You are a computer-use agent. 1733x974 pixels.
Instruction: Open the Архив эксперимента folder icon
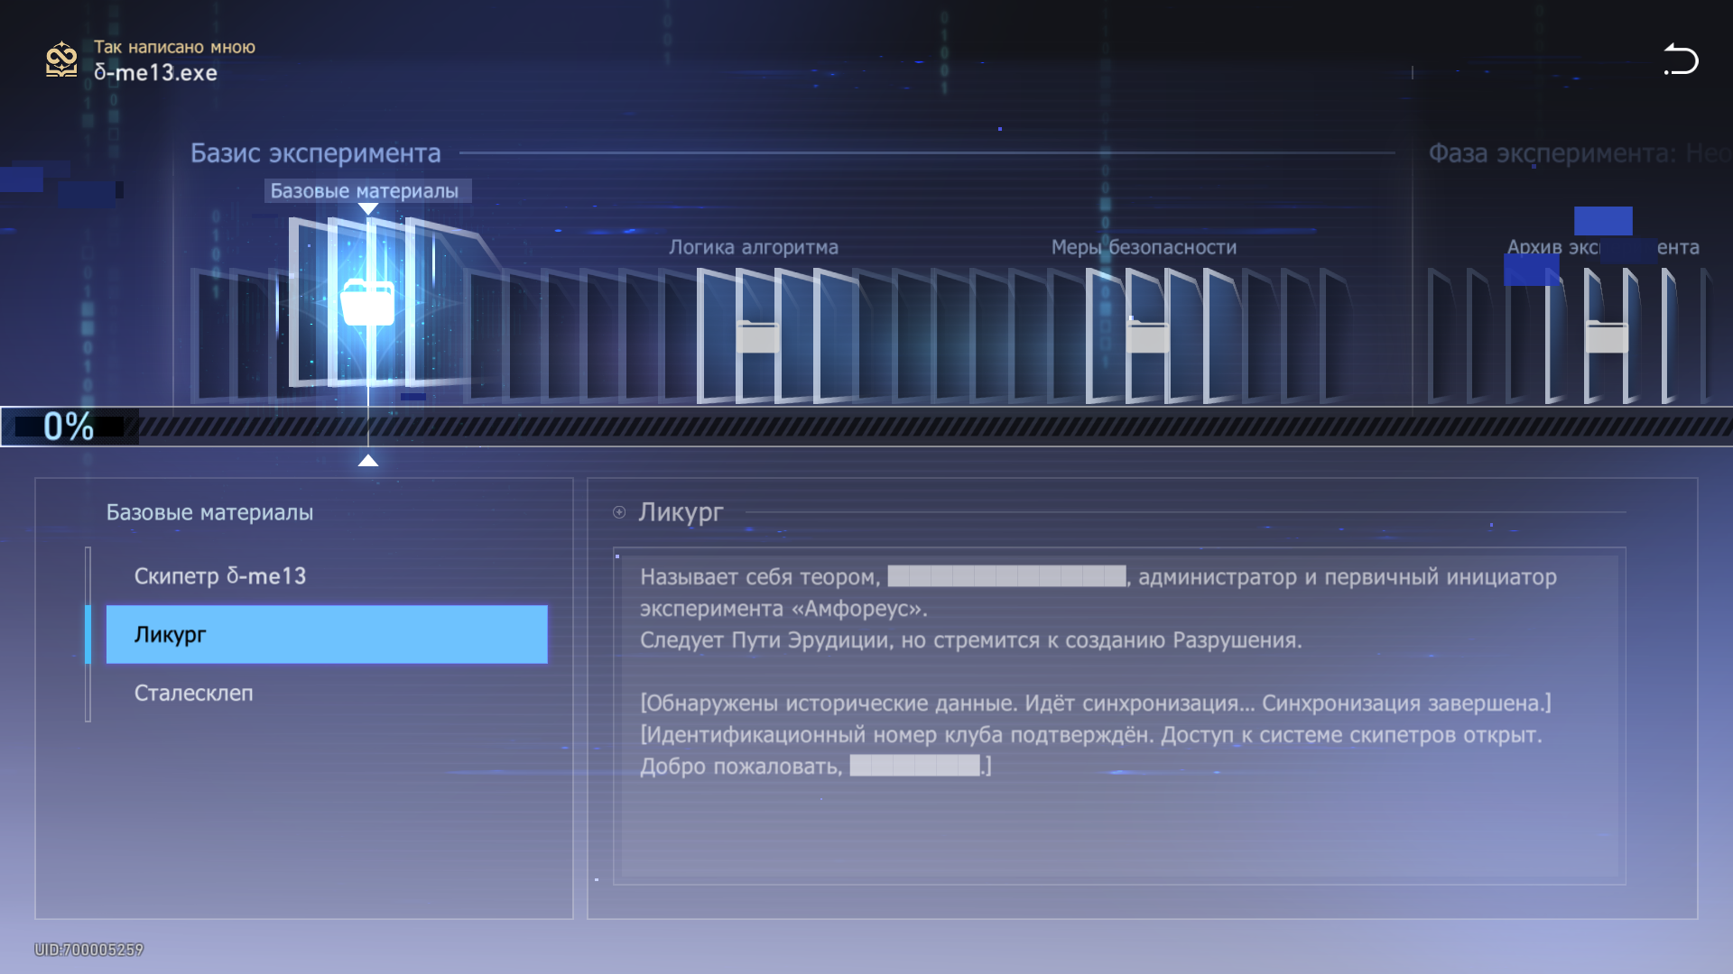tap(1607, 336)
